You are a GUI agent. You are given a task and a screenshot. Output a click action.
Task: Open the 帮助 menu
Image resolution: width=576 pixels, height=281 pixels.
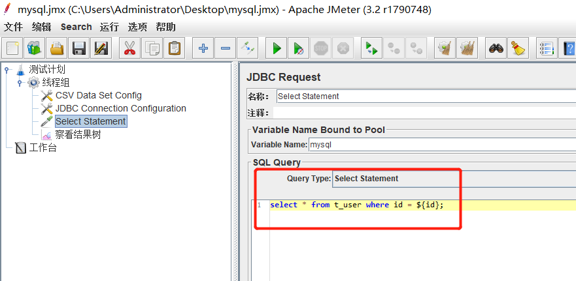point(165,27)
